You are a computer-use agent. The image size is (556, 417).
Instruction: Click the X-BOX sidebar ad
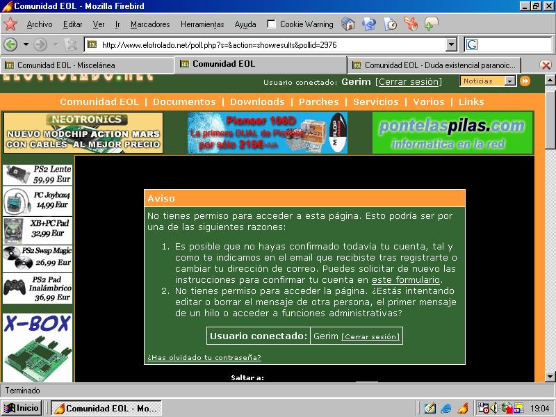(38, 347)
